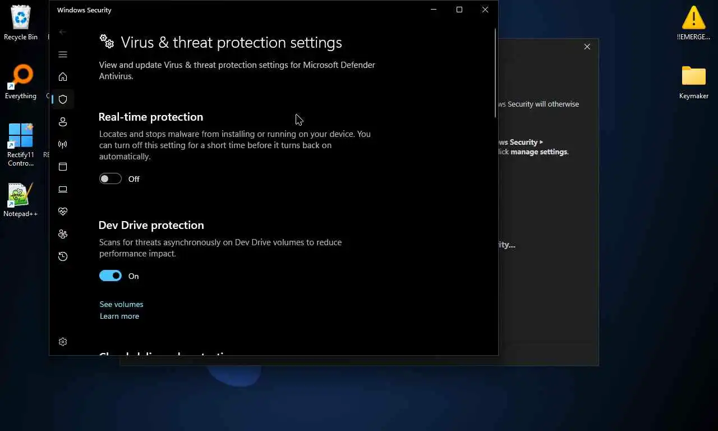
Task: Close the Windows Security window
Action: pos(485,10)
